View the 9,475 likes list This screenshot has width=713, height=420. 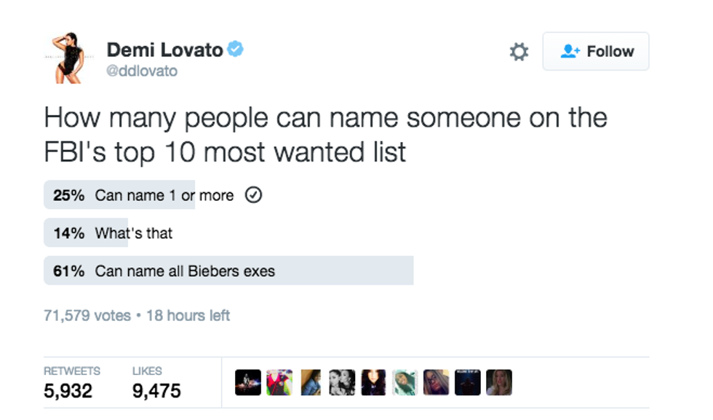[156, 390]
